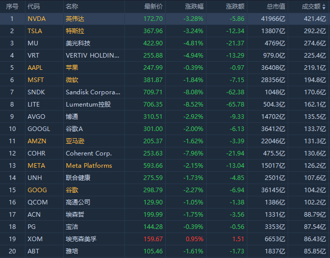Open the NVDA ticker code
This screenshot has width=330, height=258.
(36, 19)
